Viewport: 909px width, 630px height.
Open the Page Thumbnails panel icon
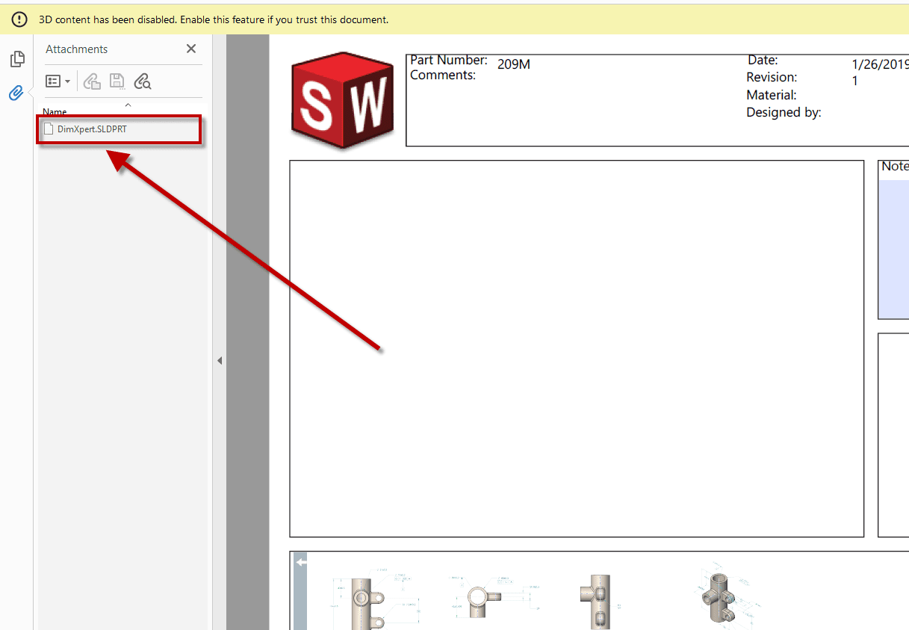tap(16, 59)
